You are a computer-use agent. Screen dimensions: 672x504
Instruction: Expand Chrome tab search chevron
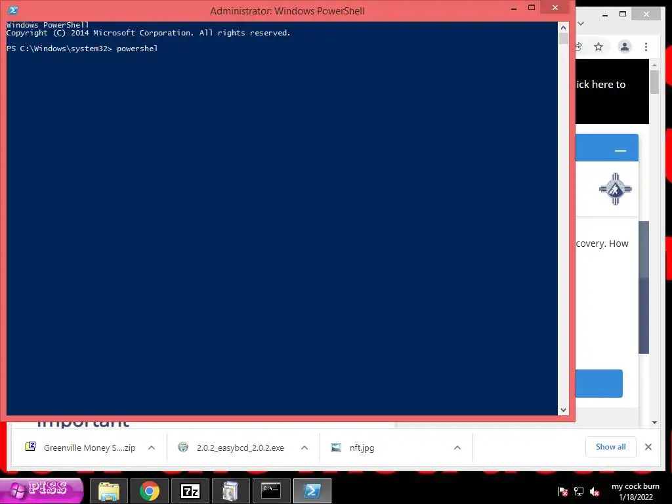pyautogui.click(x=581, y=24)
